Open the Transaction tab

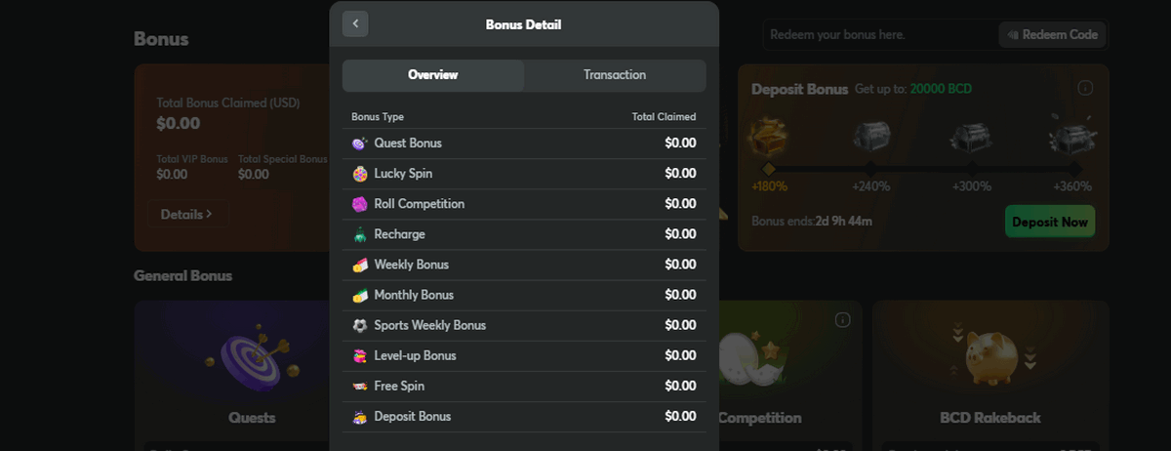click(x=615, y=75)
